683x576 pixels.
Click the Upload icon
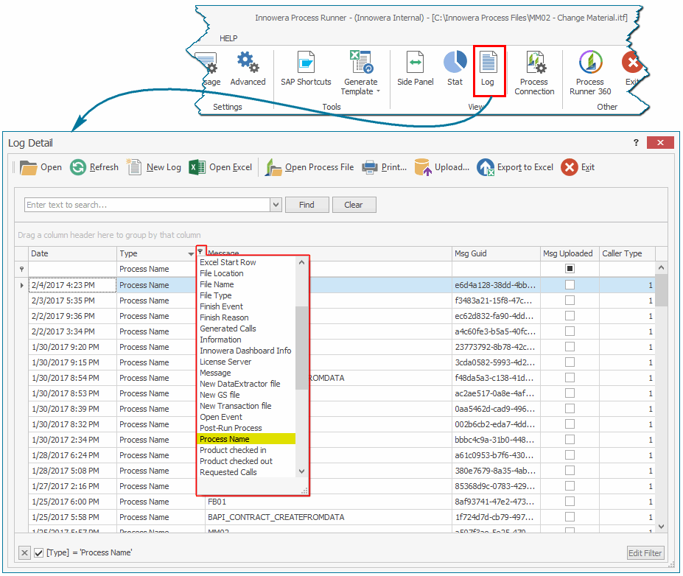(x=421, y=167)
